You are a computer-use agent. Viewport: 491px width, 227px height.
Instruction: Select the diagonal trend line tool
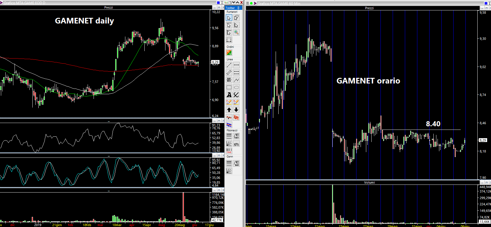click(x=229, y=65)
